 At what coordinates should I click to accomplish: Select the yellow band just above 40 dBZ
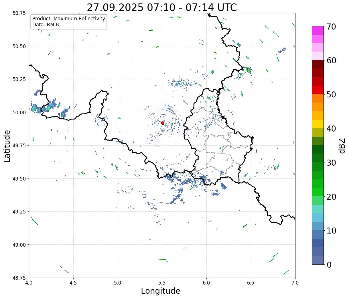click(x=318, y=124)
